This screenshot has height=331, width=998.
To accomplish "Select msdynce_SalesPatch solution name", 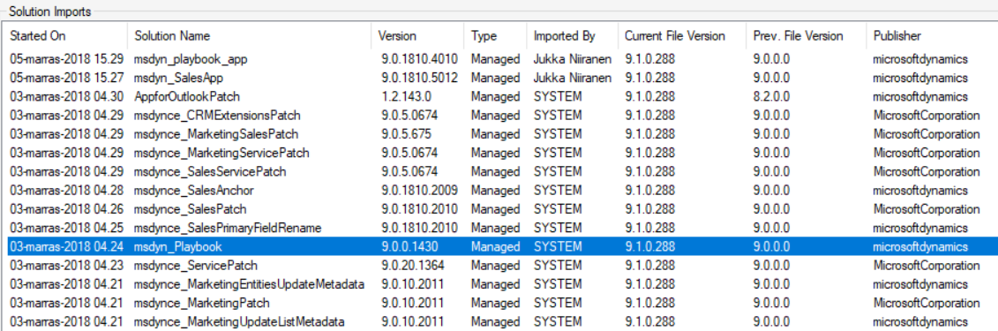I will [190, 209].
